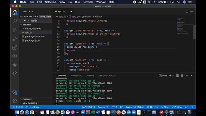Open Explorer panel ellipsis menu
This screenshot has height=116, width=206.
[48, 12]
